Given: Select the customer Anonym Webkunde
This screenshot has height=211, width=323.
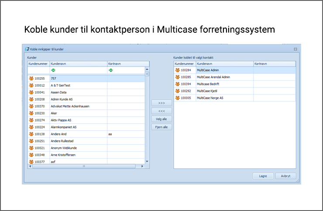Looking at the screenshot, I should 86,148.
